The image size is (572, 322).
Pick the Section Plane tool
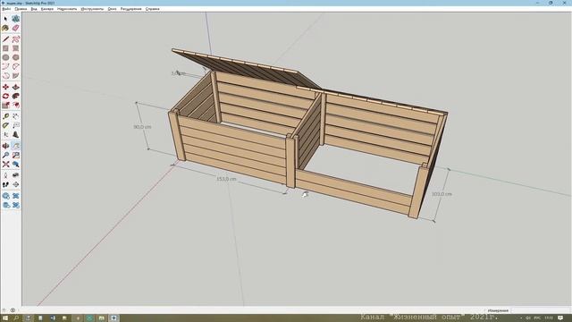tap(16, 185)
